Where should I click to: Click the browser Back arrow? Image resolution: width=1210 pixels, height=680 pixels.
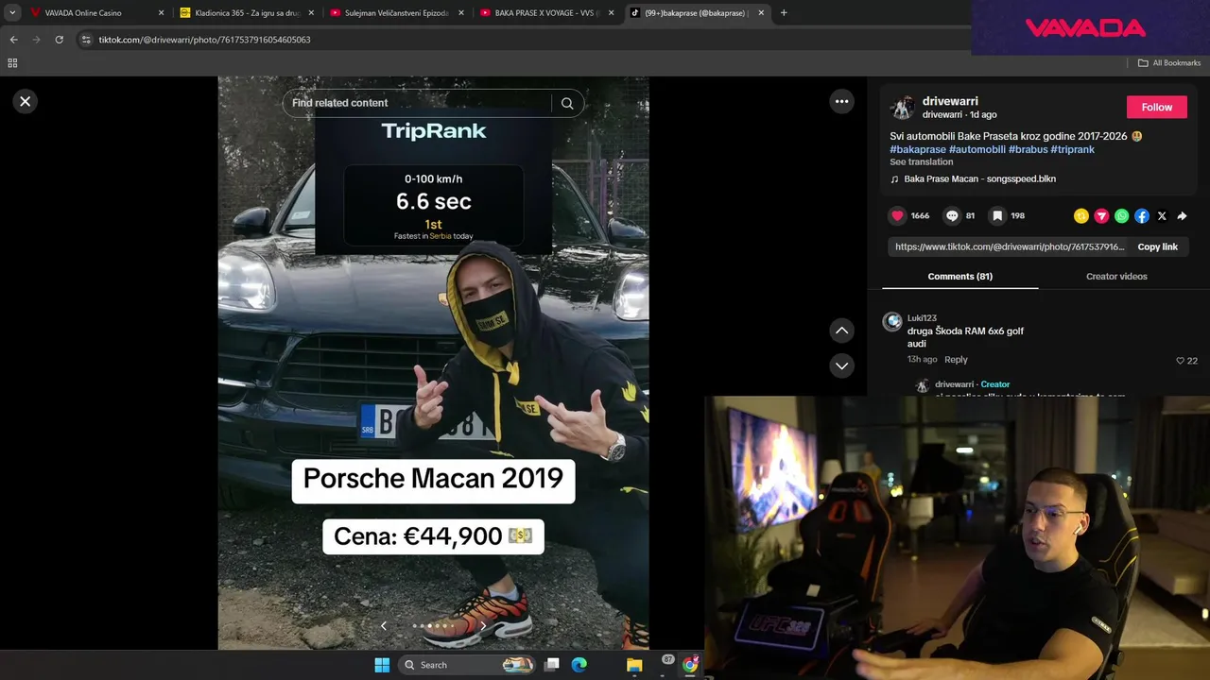click(x=13, y=40)
